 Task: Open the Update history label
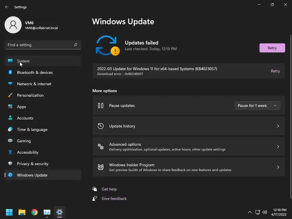(122, 126)
